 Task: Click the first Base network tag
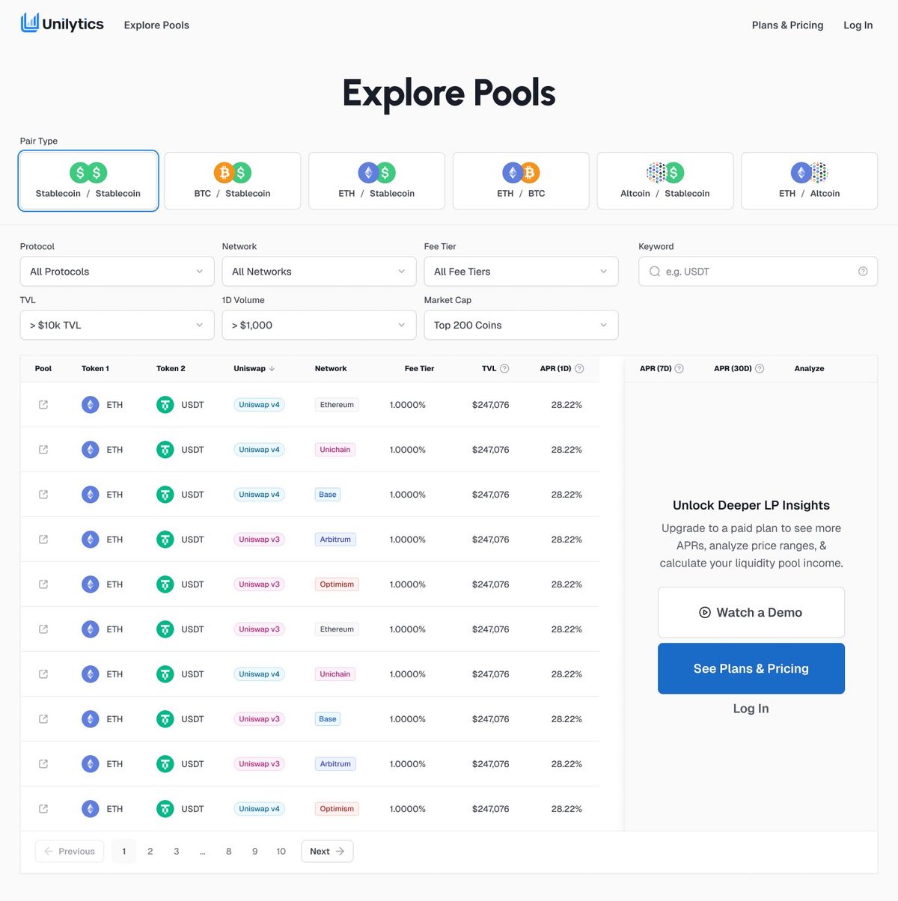[x=328, y=495]
